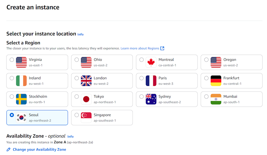Screen dimensions: 267x155
Task: Select the Virginia us-east-1 radio button
Action: pos(12,60)
